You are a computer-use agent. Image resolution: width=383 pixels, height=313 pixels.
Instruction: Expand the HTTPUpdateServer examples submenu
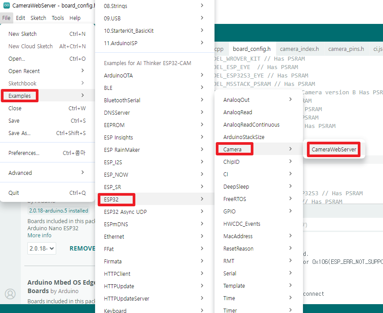click(x=155, y=298)
